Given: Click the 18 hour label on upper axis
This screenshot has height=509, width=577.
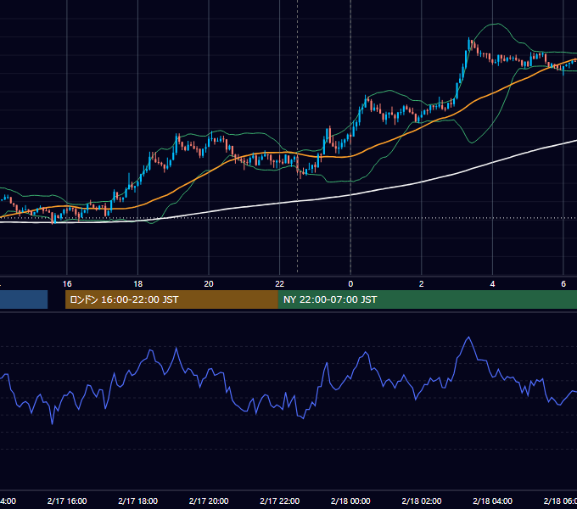Looking at the screenshot, I should [x=137, y=284].
